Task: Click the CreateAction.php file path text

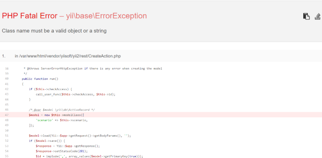Action: coord(68,56)
